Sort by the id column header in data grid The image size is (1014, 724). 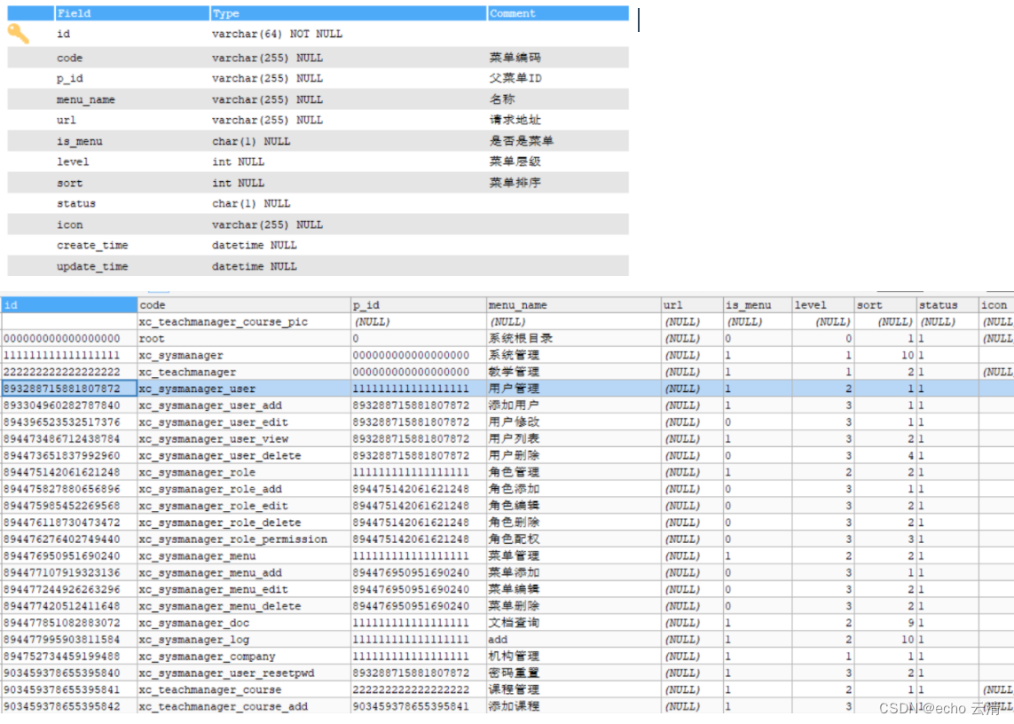point(68,304)
